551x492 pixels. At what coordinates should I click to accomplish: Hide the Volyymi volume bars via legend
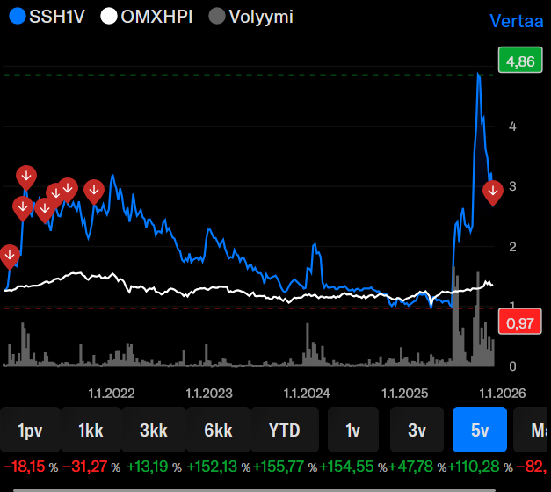point(250,17)
